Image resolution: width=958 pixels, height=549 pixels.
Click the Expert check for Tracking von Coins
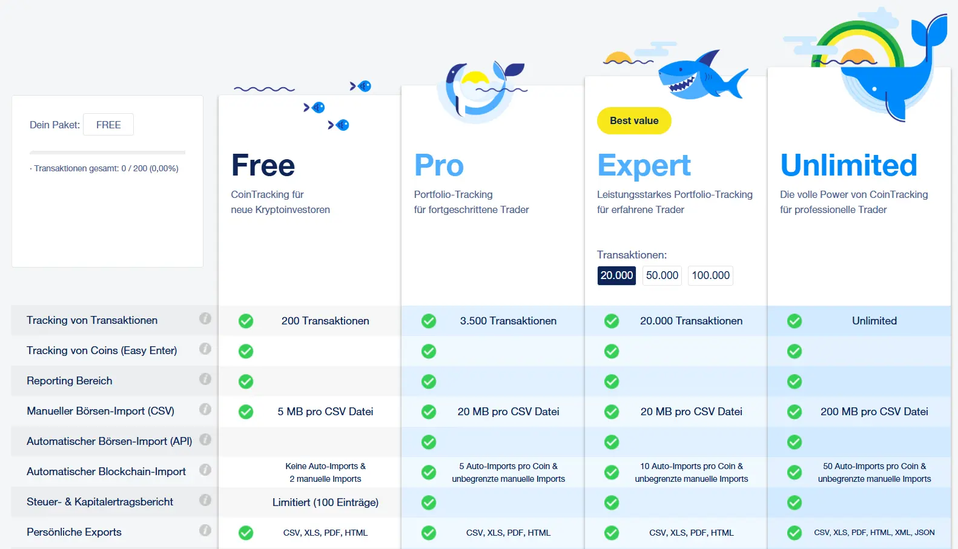[612, 351]
